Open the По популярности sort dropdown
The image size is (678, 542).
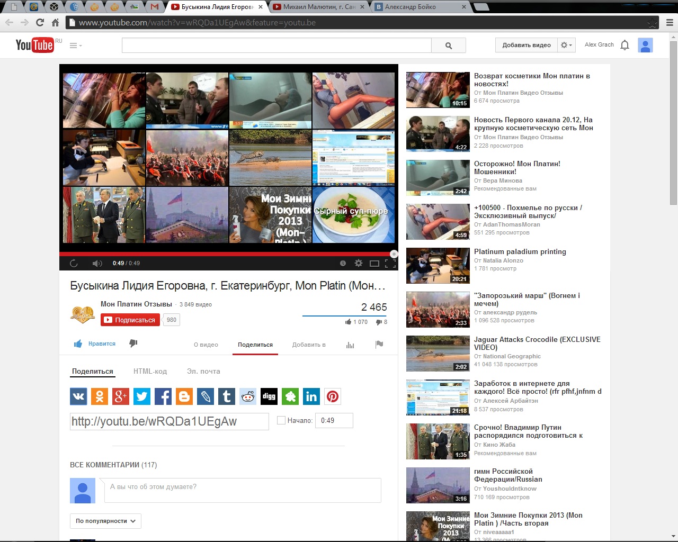(105, 521)
